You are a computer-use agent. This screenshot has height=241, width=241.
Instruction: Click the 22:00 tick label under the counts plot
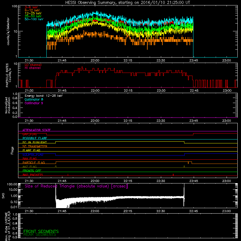tap(95, 61)
